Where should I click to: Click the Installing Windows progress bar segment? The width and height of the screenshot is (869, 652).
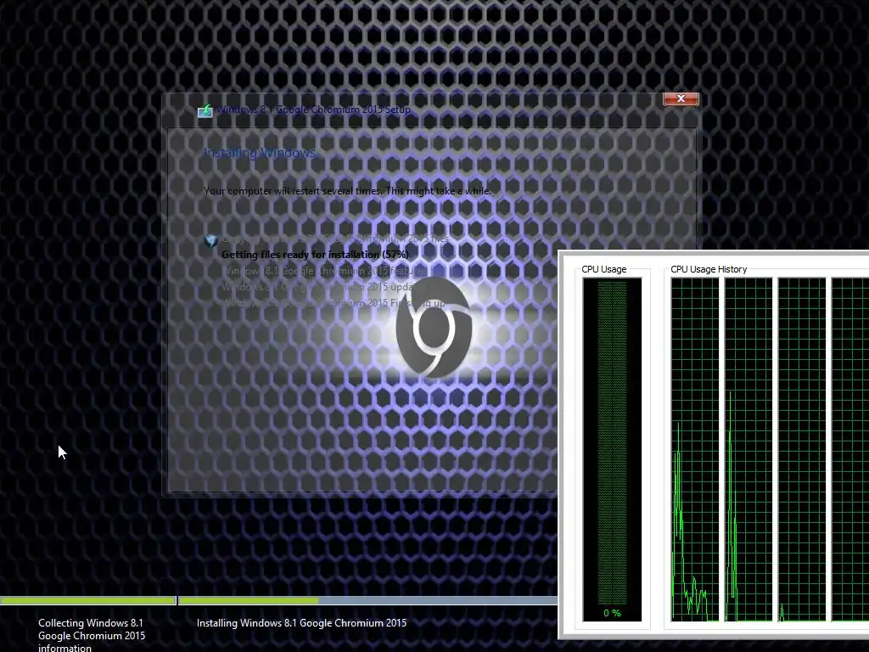pyautogui.click(x=368, y=600)
